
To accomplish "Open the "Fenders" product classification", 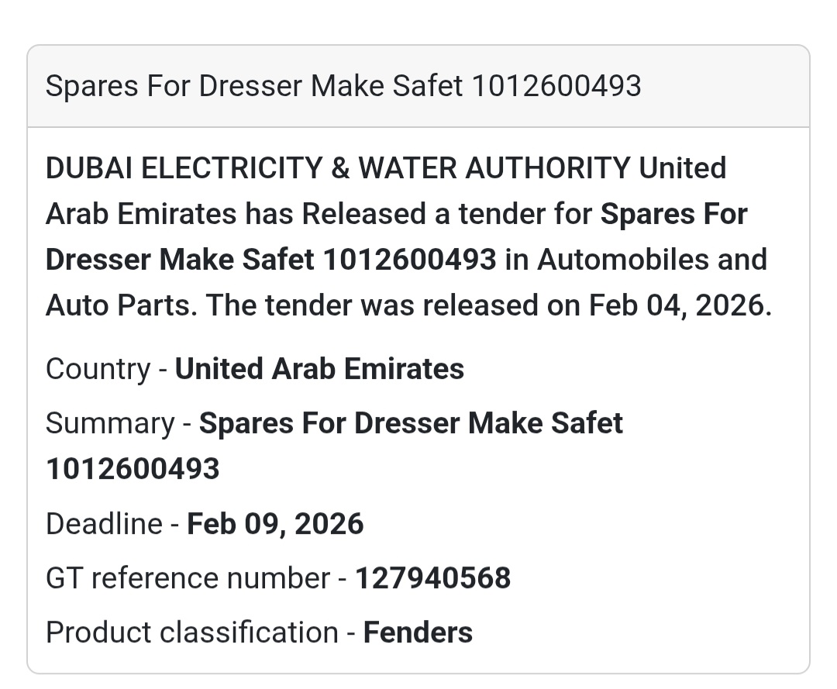I will coord(418,632).
